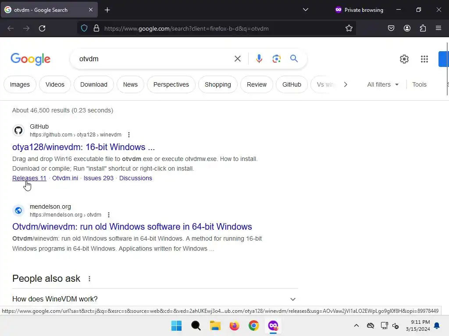Expand the How does WineVDM work? question

pyautogui.click(x=155, y=299)
